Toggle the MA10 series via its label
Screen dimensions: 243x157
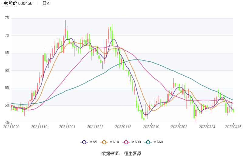tap(114, 142)
